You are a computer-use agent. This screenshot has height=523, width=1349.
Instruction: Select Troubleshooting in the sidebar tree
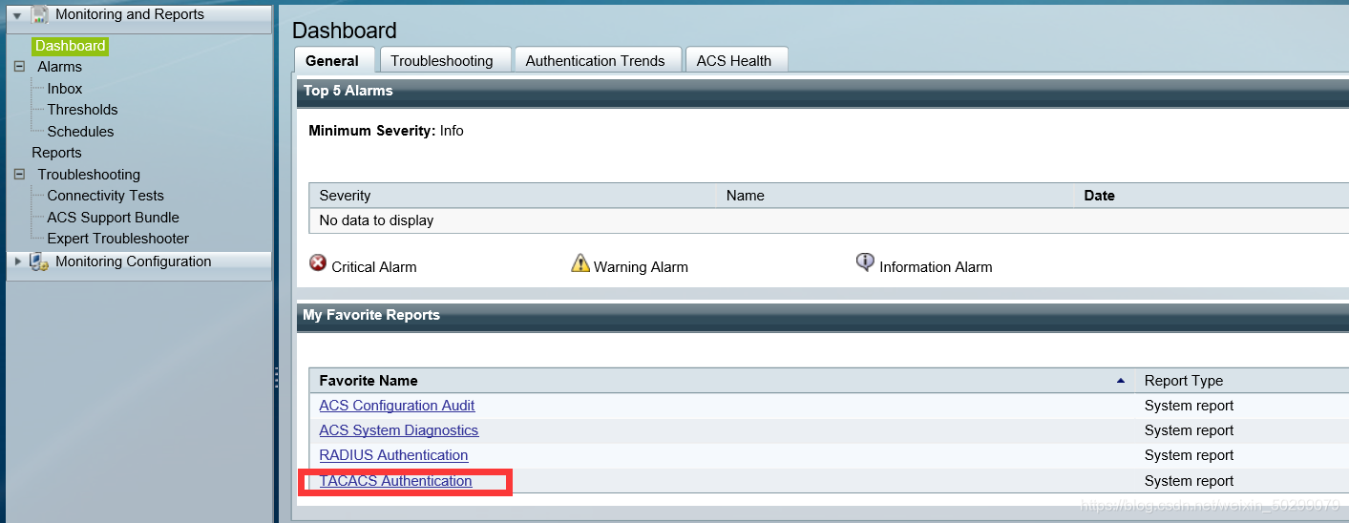pyautogui.click(x=89, y=175)
